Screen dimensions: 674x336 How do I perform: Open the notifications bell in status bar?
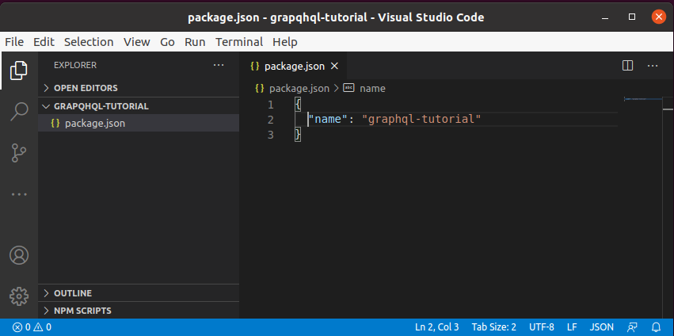(x=657, y=327)
